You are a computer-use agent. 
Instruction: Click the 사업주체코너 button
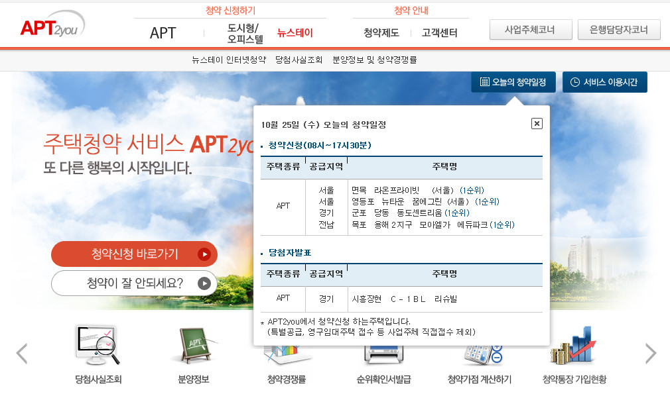[531, 29]
